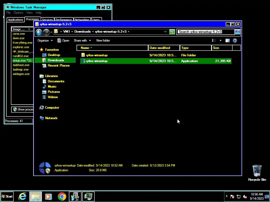Viewport: 270px width, 202px height.
Task: Expand the dropdown arrow after VM1
Action: tap(72, 32)
